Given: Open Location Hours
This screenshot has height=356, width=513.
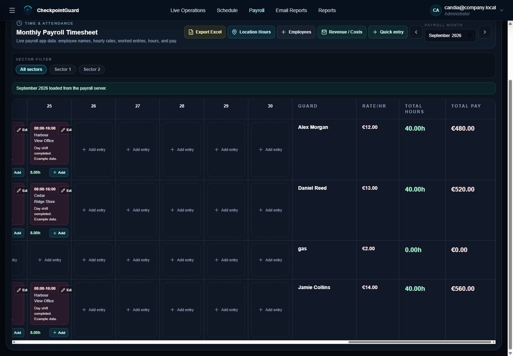Looking at the screenshot, I should pyautogui.click(x=251, y=32).
